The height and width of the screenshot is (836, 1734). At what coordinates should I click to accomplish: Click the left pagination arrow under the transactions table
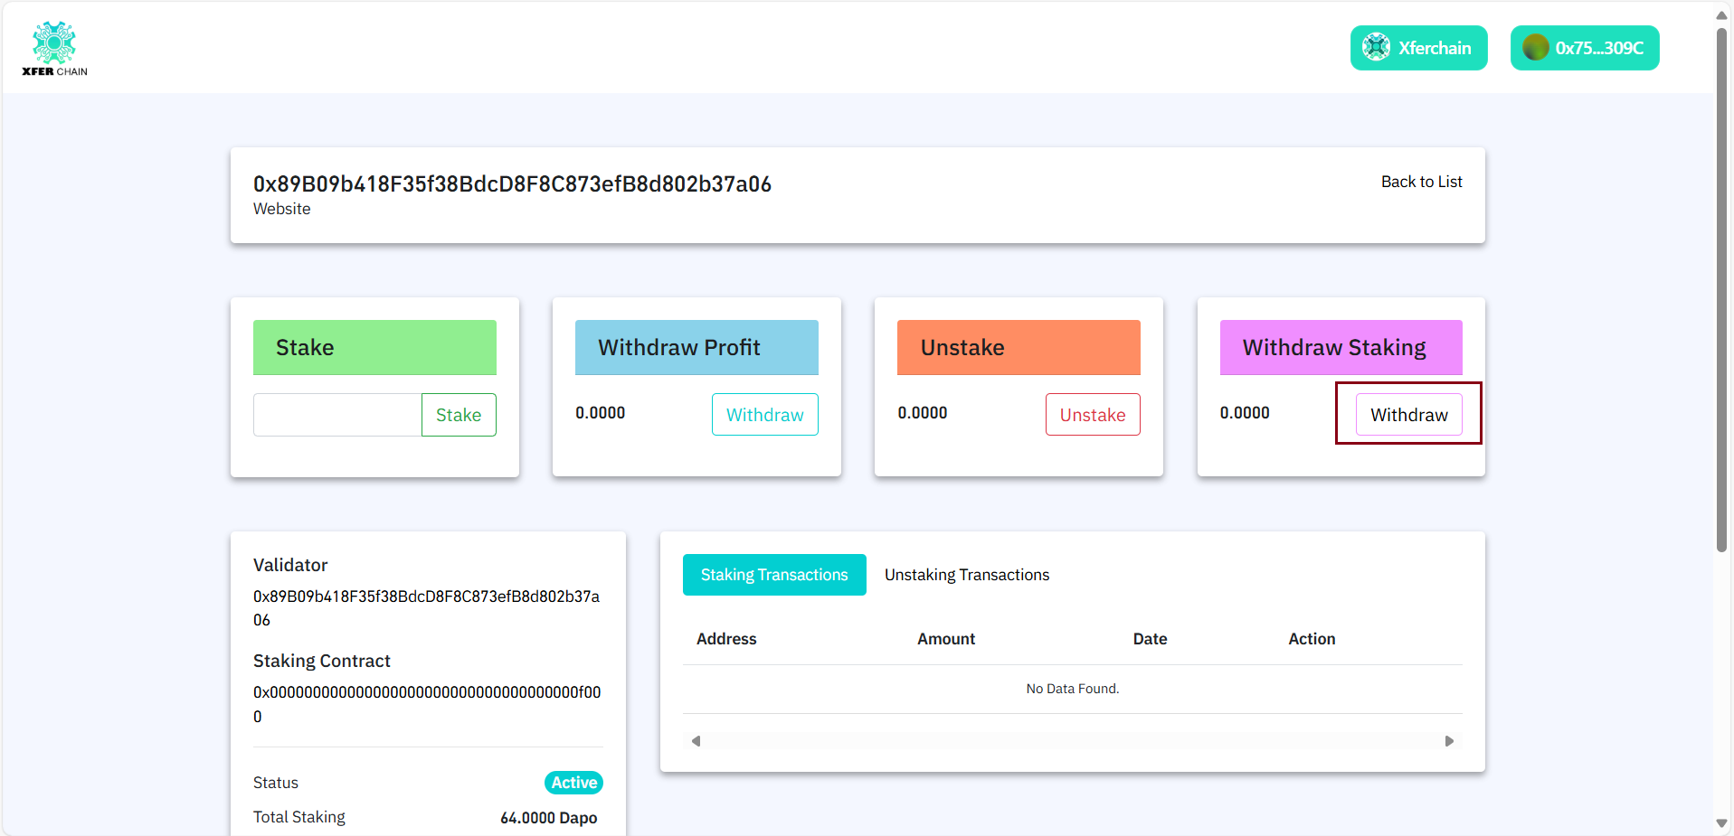click(x=695, y=740)
